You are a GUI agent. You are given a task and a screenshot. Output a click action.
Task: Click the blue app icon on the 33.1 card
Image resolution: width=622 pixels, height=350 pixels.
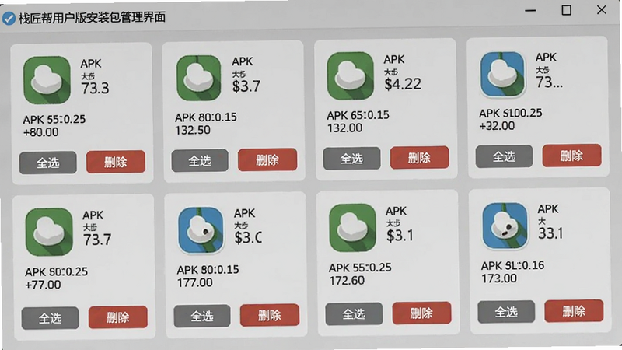tap(505, 226)
